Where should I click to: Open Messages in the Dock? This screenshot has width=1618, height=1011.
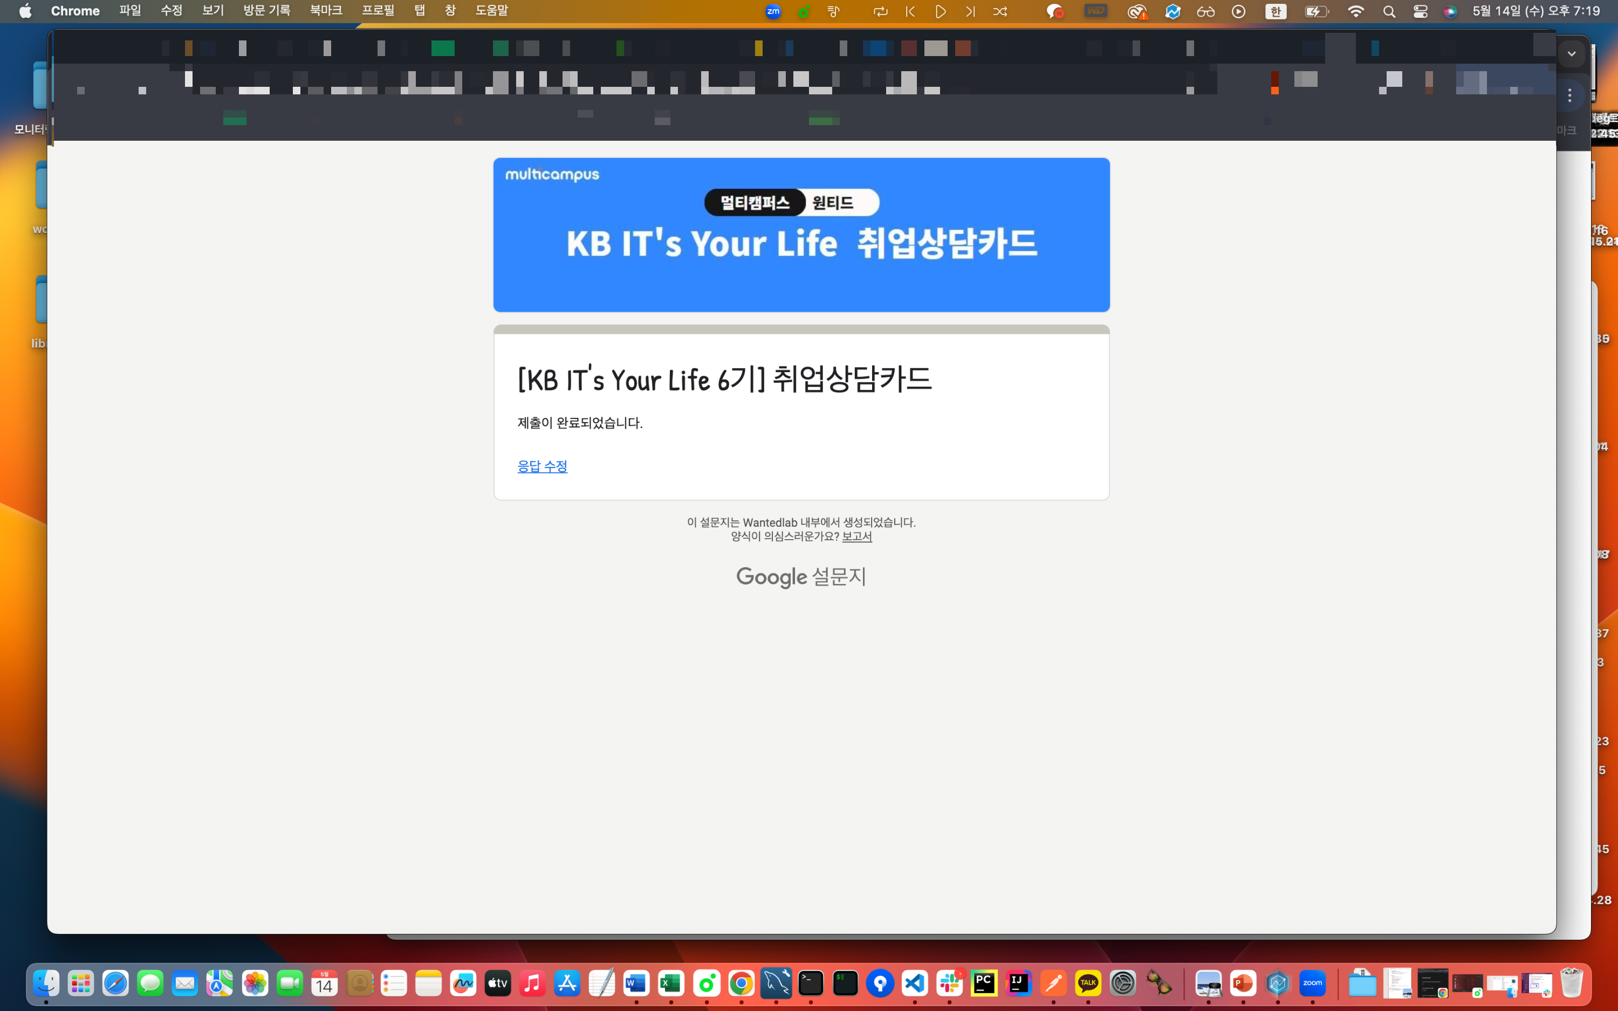click(150, 983)
